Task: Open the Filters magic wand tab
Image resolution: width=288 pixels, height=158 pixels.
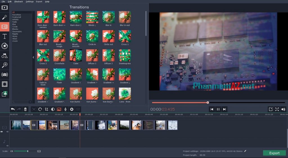Action: 4,17
